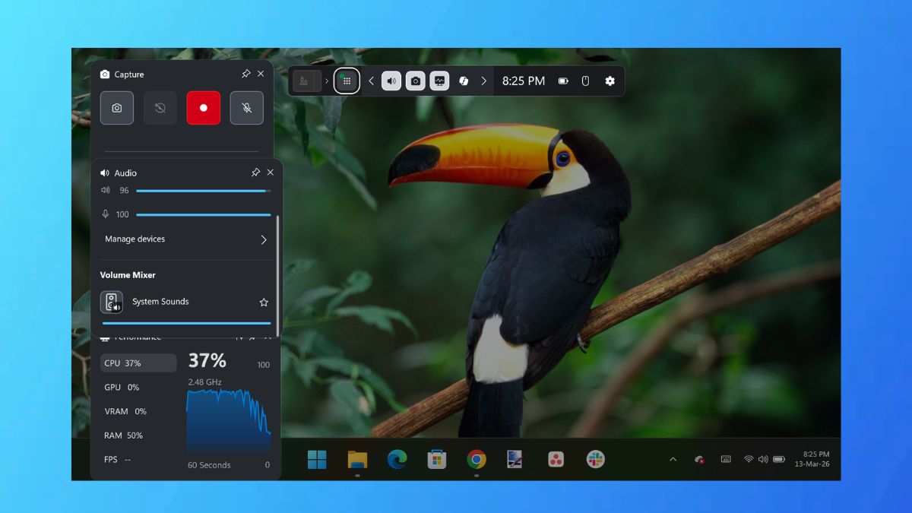Screen dimensions: 912x513
Task: Pin the Audio widget
Action: [x=255, y=173]
